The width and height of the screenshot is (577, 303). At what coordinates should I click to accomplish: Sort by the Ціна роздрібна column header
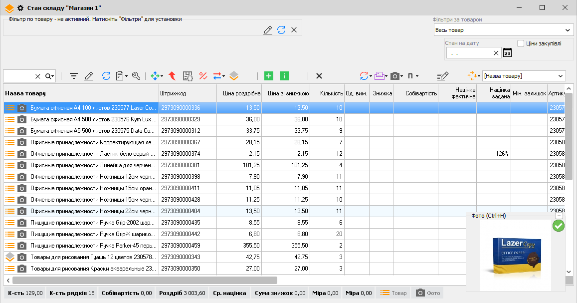pos(241,93)
